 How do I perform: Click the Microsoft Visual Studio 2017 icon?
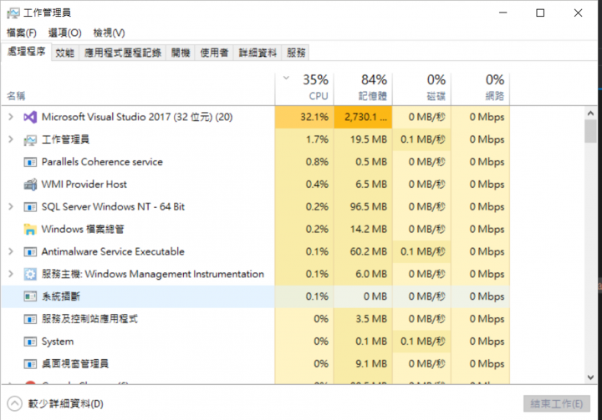30,117
